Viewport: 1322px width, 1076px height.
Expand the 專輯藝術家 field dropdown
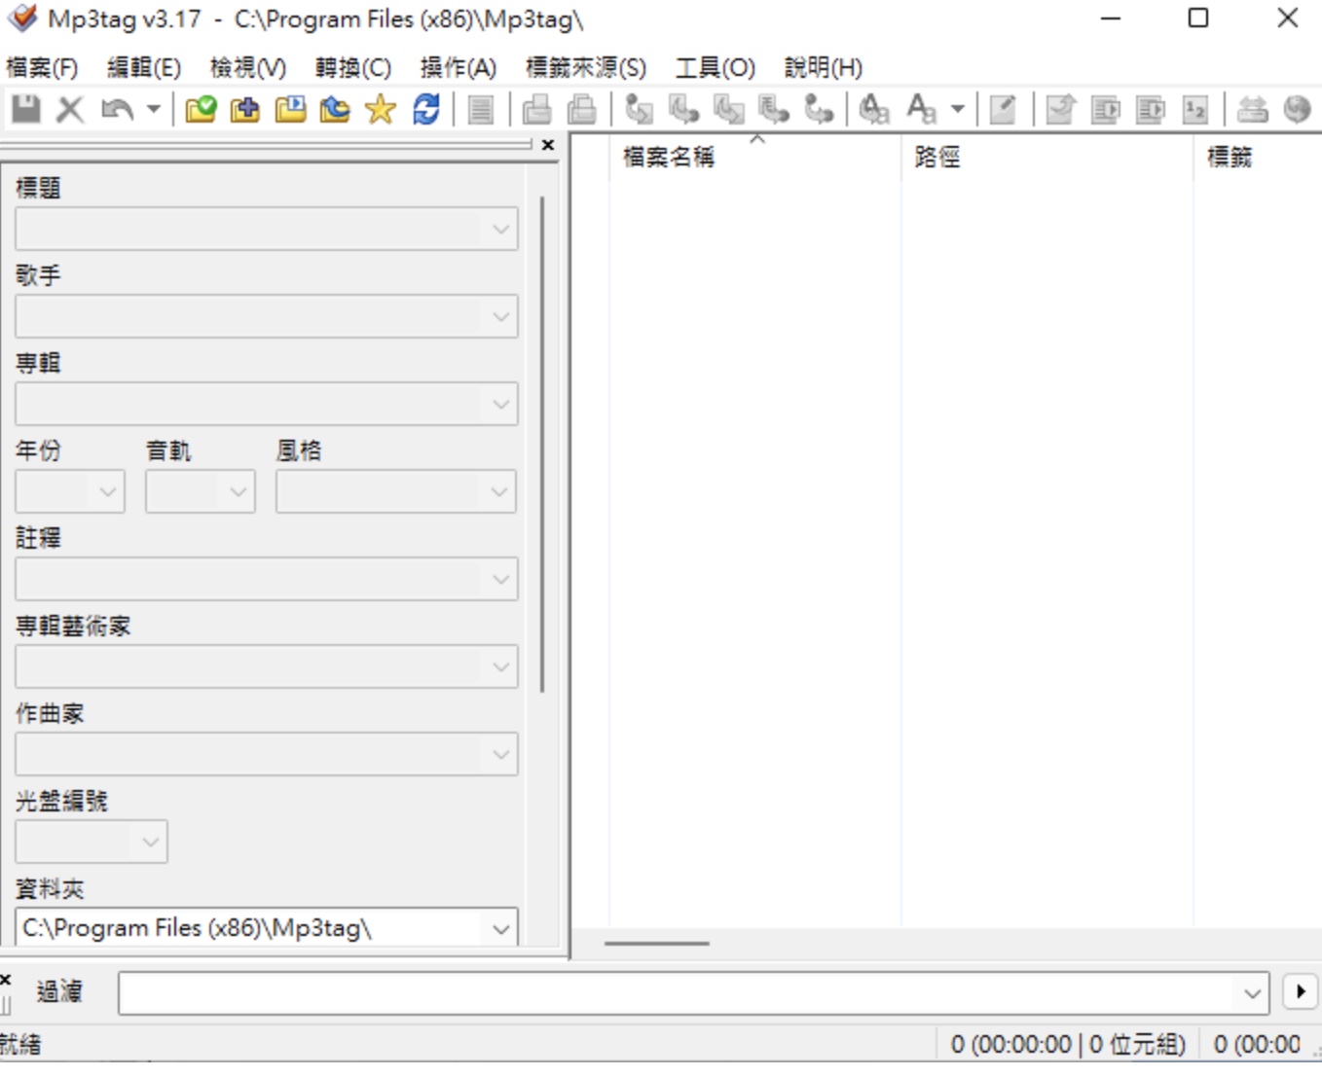[x=500, y=667]
